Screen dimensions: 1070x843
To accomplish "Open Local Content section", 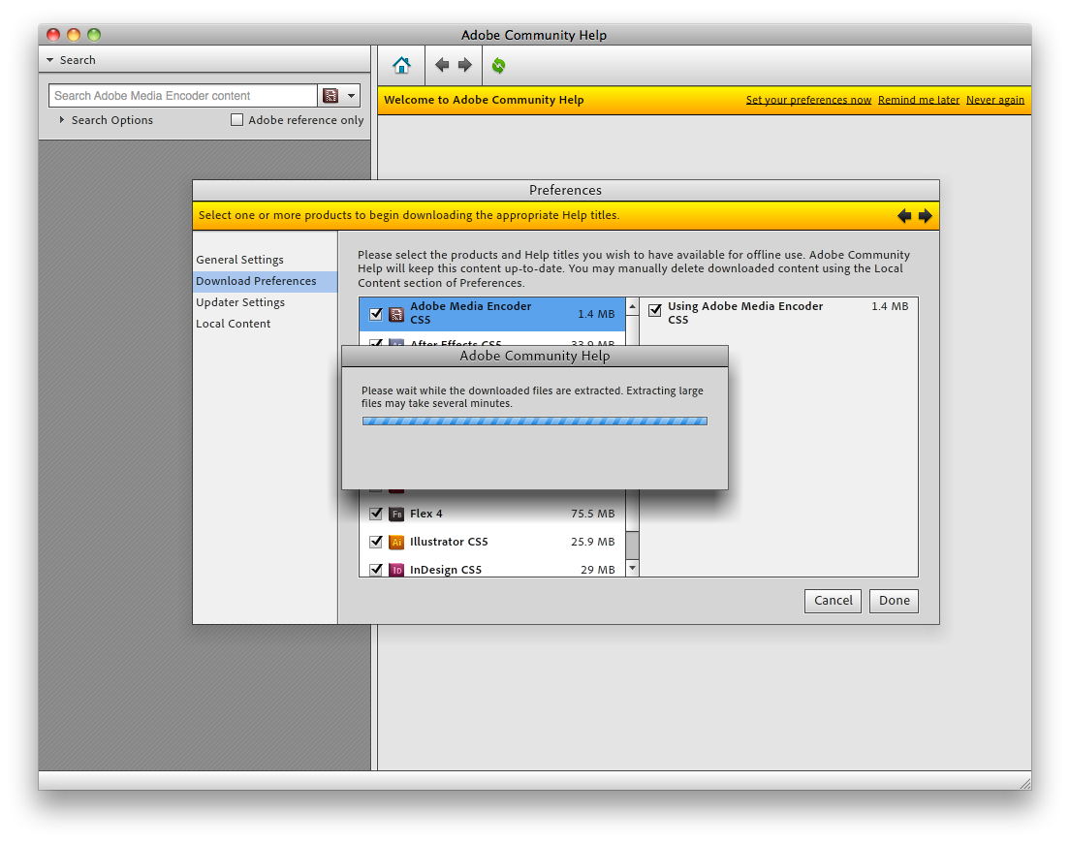I will [234, 324].
